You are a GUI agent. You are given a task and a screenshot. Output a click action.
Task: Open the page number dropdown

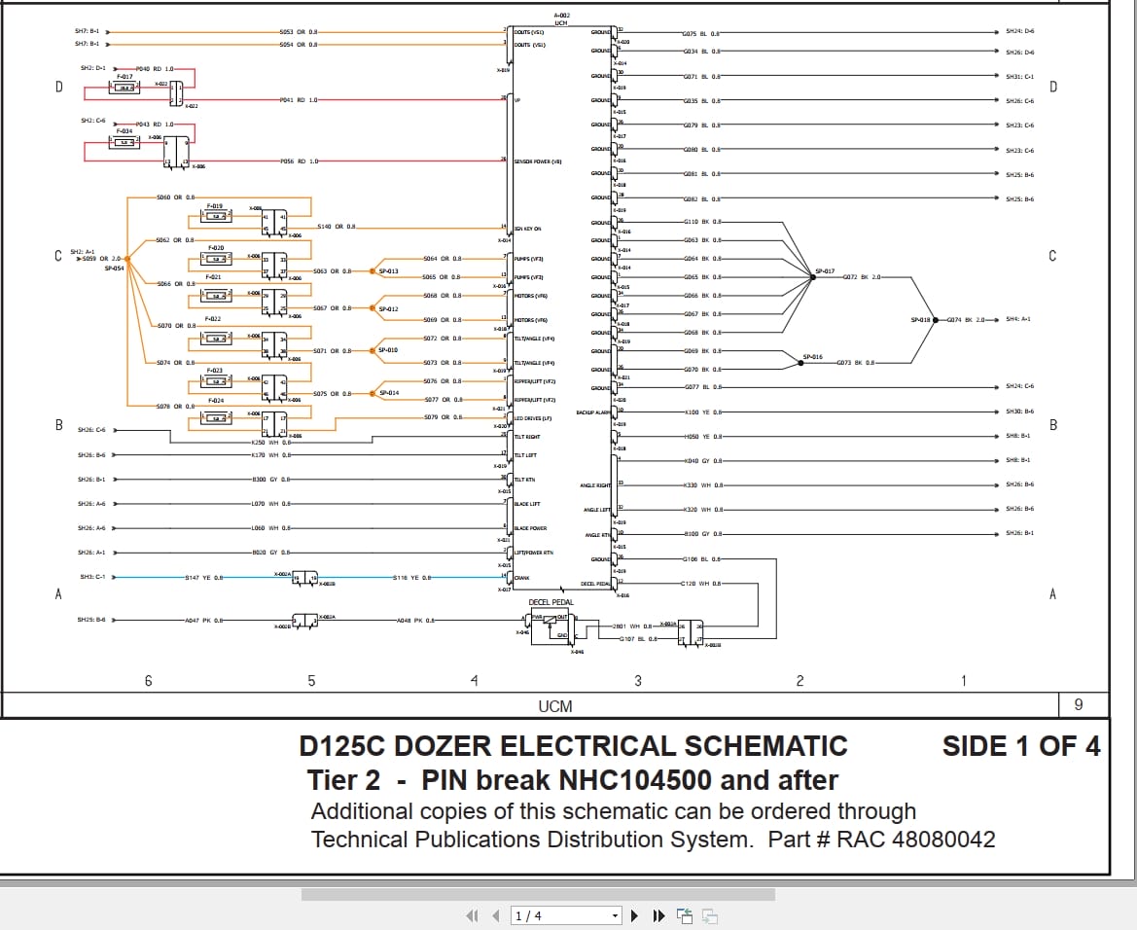[x=615, y=915]
